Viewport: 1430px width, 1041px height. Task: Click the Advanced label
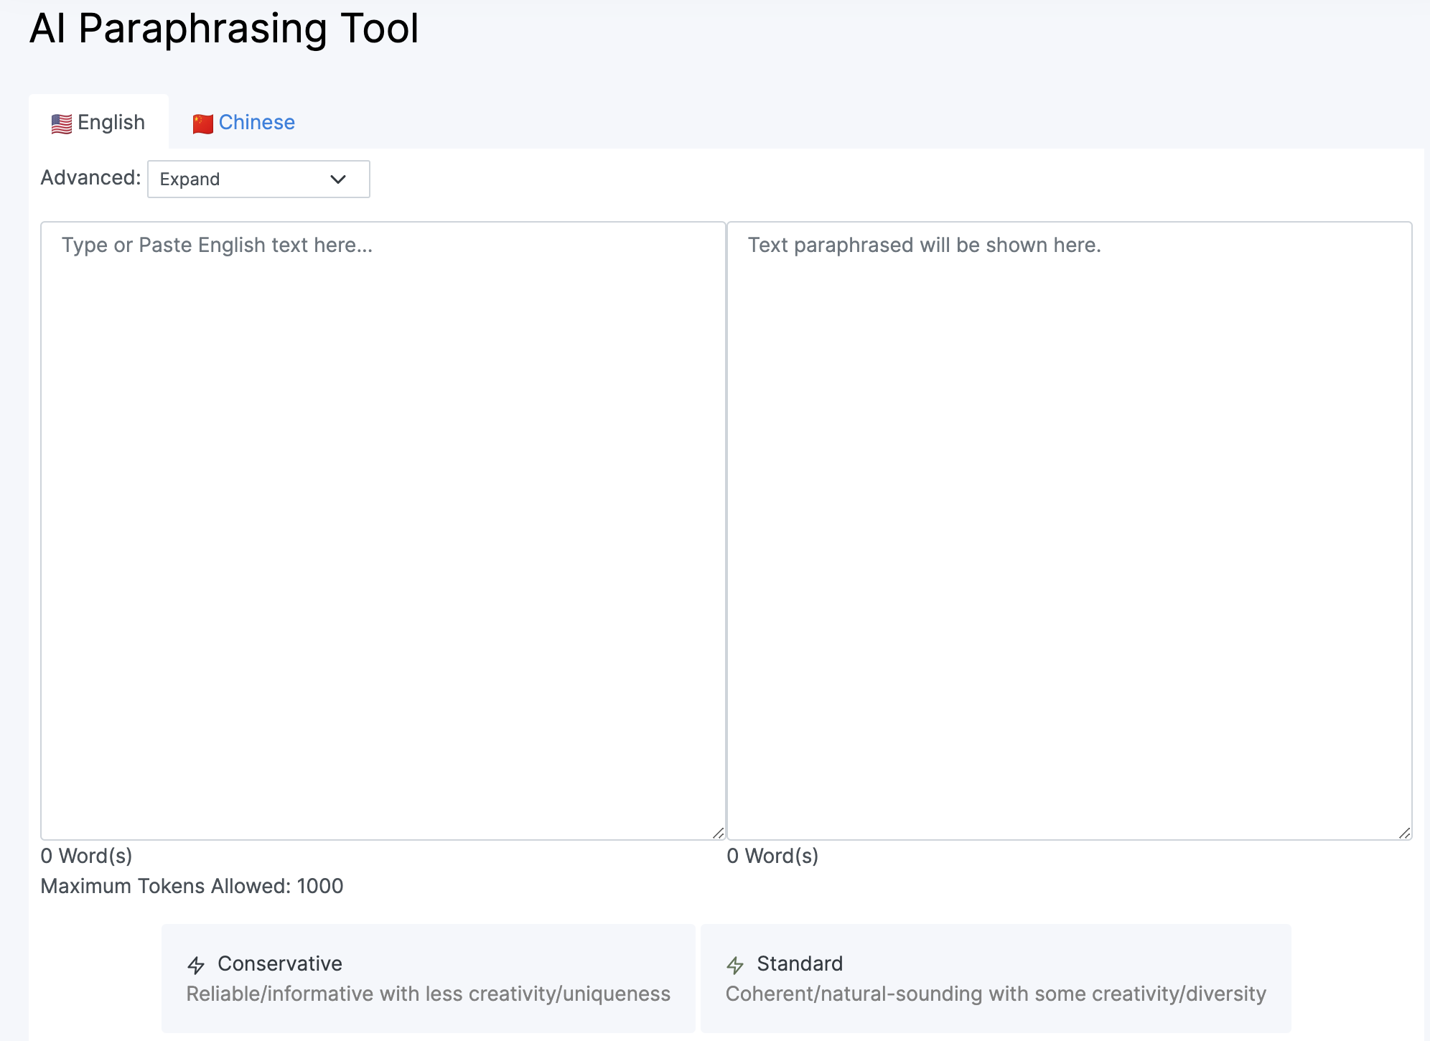(x=90, y=177)
